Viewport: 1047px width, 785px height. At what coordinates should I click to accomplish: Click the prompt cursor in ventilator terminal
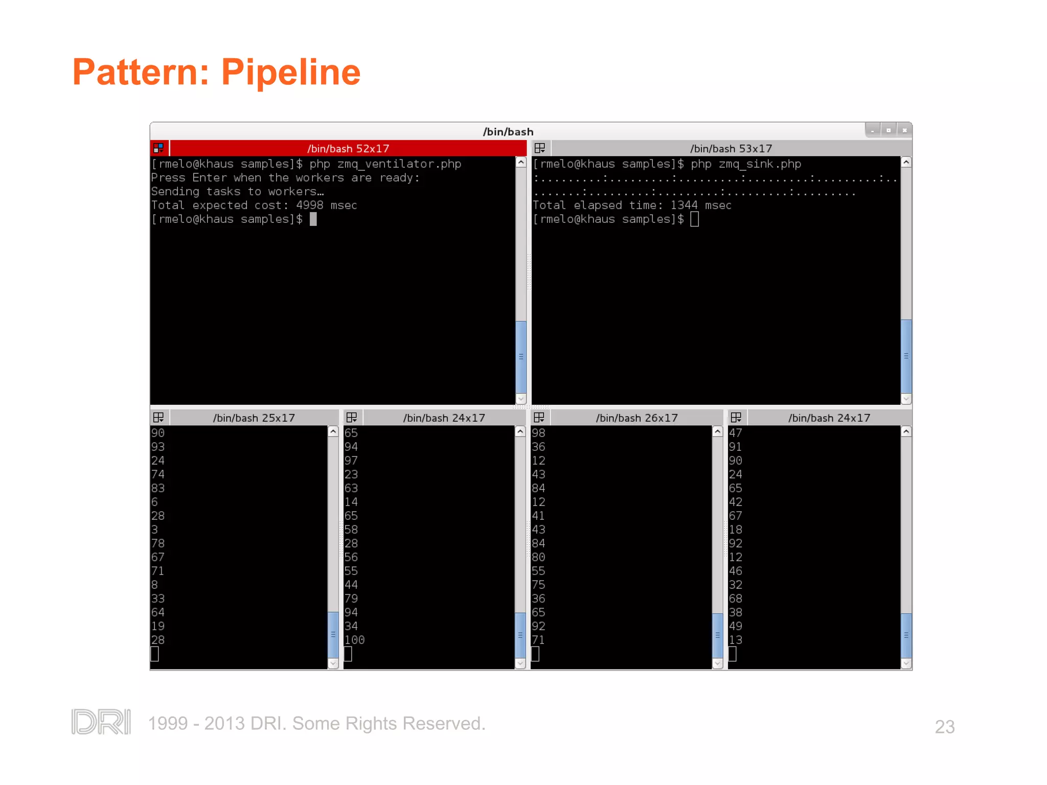click(313, 219)
